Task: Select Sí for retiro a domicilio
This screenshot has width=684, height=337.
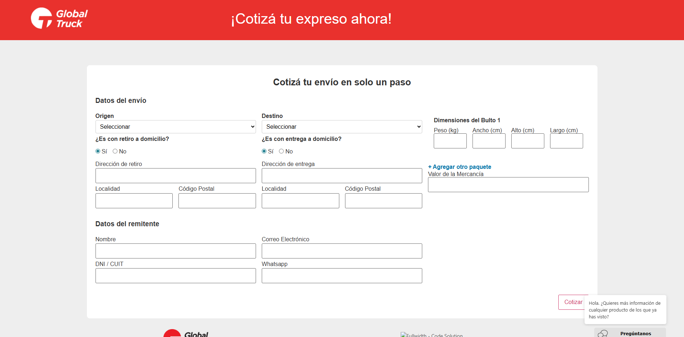Action: pyautogui.click(x=98, y=151)
